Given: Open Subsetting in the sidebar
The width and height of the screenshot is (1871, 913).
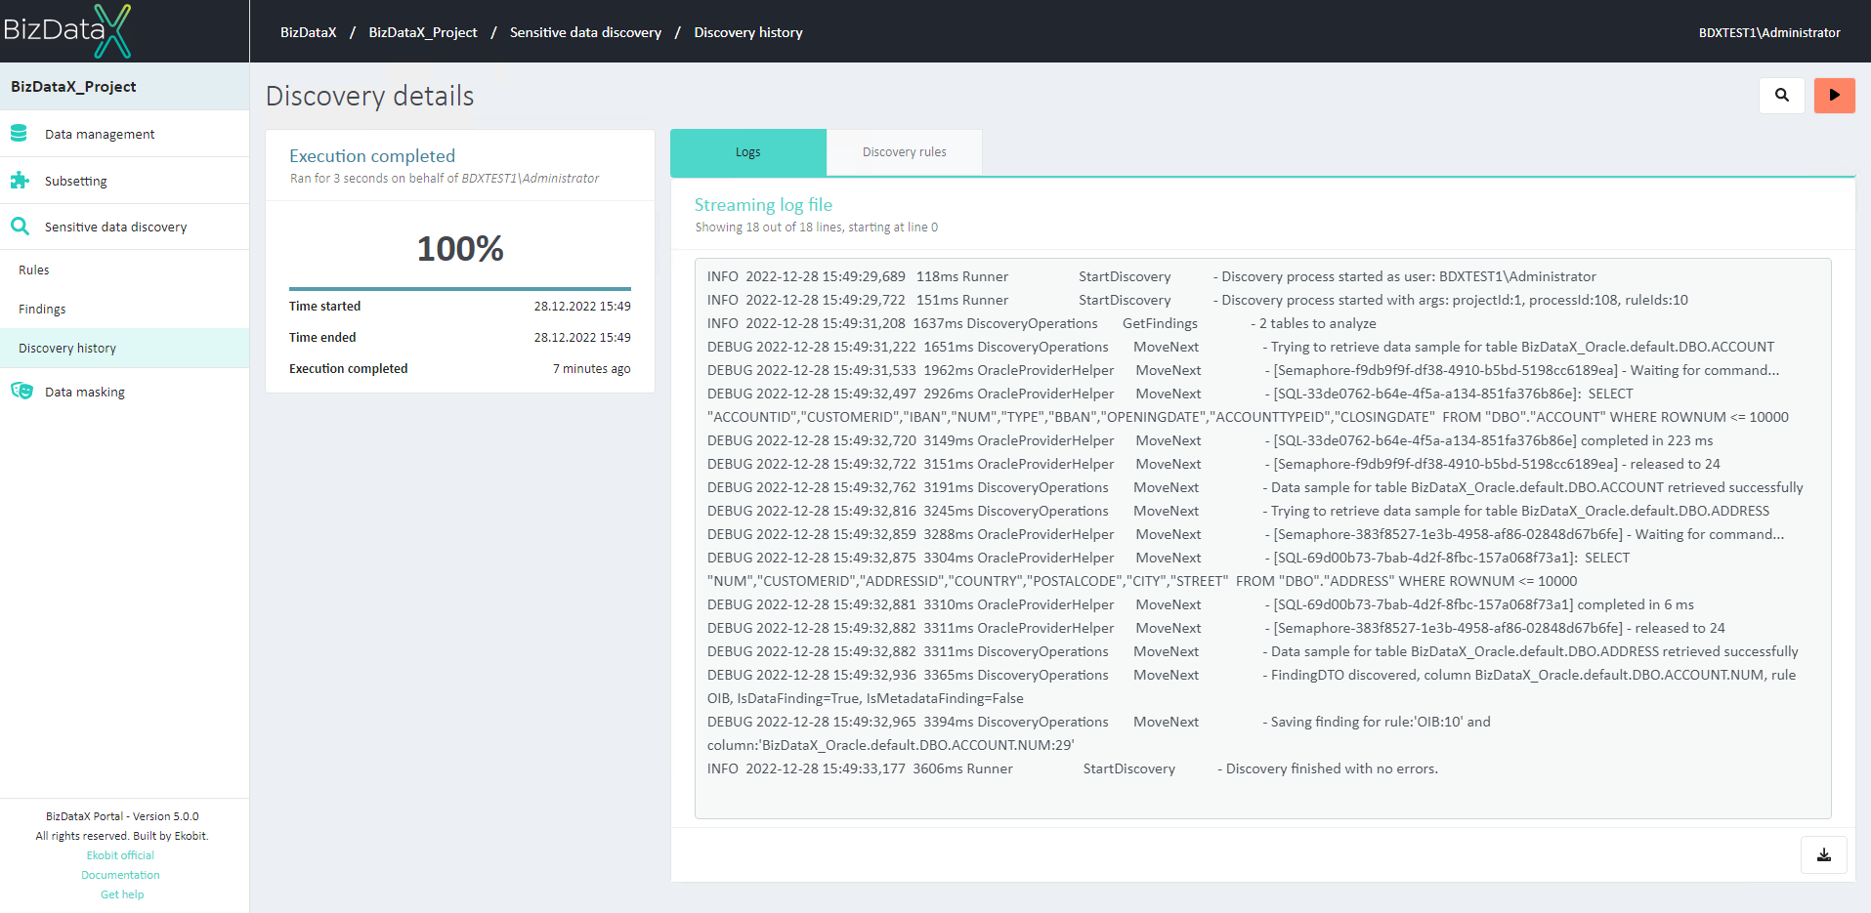Looking at the screenshot, I should [x=124, y=181].
